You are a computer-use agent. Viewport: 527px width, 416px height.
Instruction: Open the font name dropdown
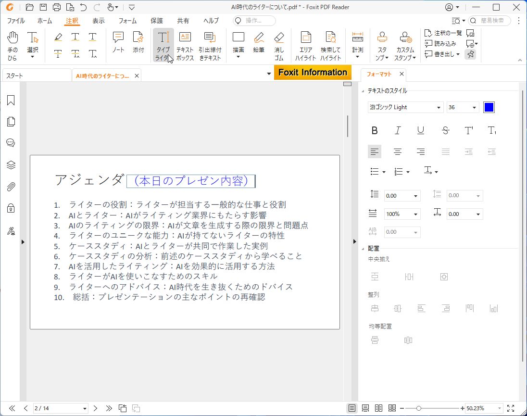click(x=438, y=108)
